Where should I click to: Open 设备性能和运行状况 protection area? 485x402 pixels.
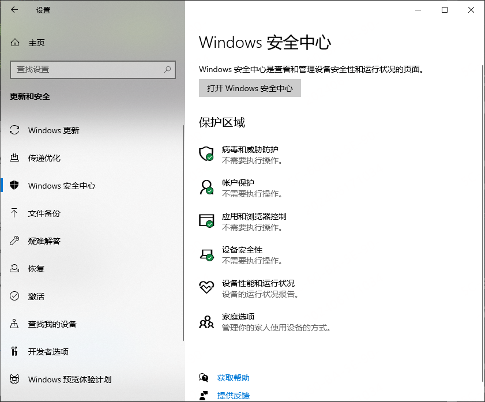(x=258, y=284)
